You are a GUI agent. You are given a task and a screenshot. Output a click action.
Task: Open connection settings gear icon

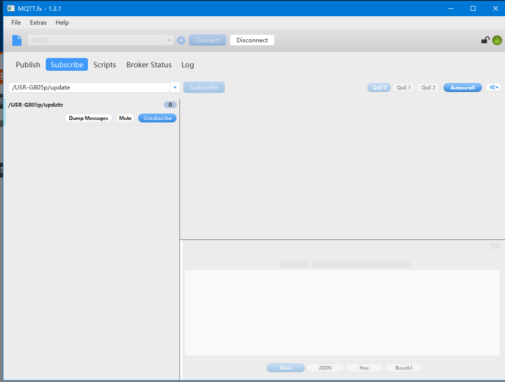pos(181,40)
